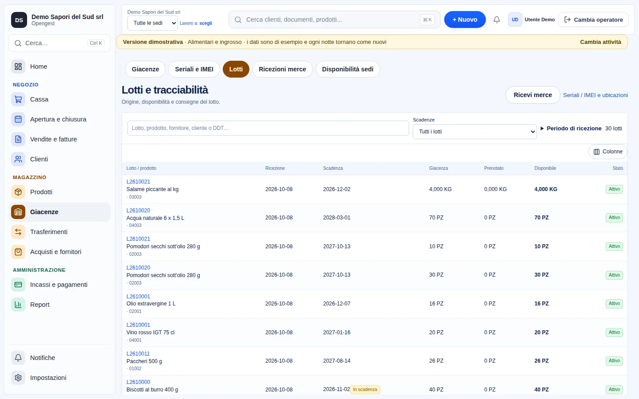Open Cassa shopping cart icon

click(18, 99)
